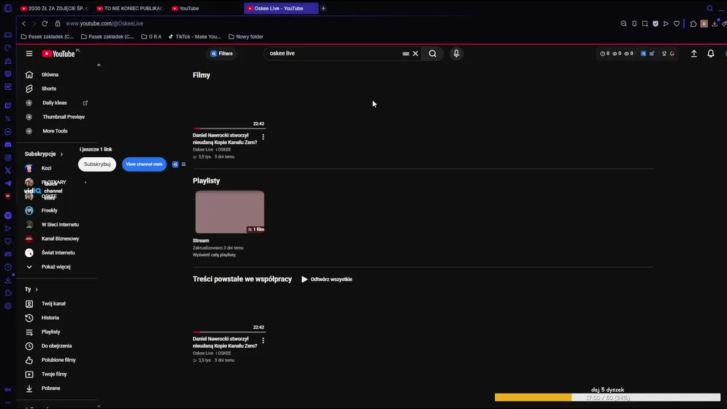Switch to 'TO NIE KONIEC PUBLIKAC' browser tab

click(130, 9)
